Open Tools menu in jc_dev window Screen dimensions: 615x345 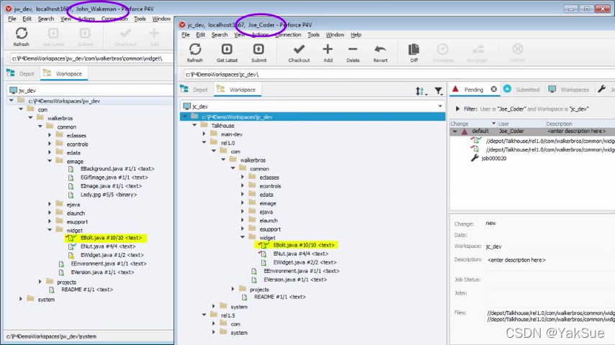click(x=313, y=34)
